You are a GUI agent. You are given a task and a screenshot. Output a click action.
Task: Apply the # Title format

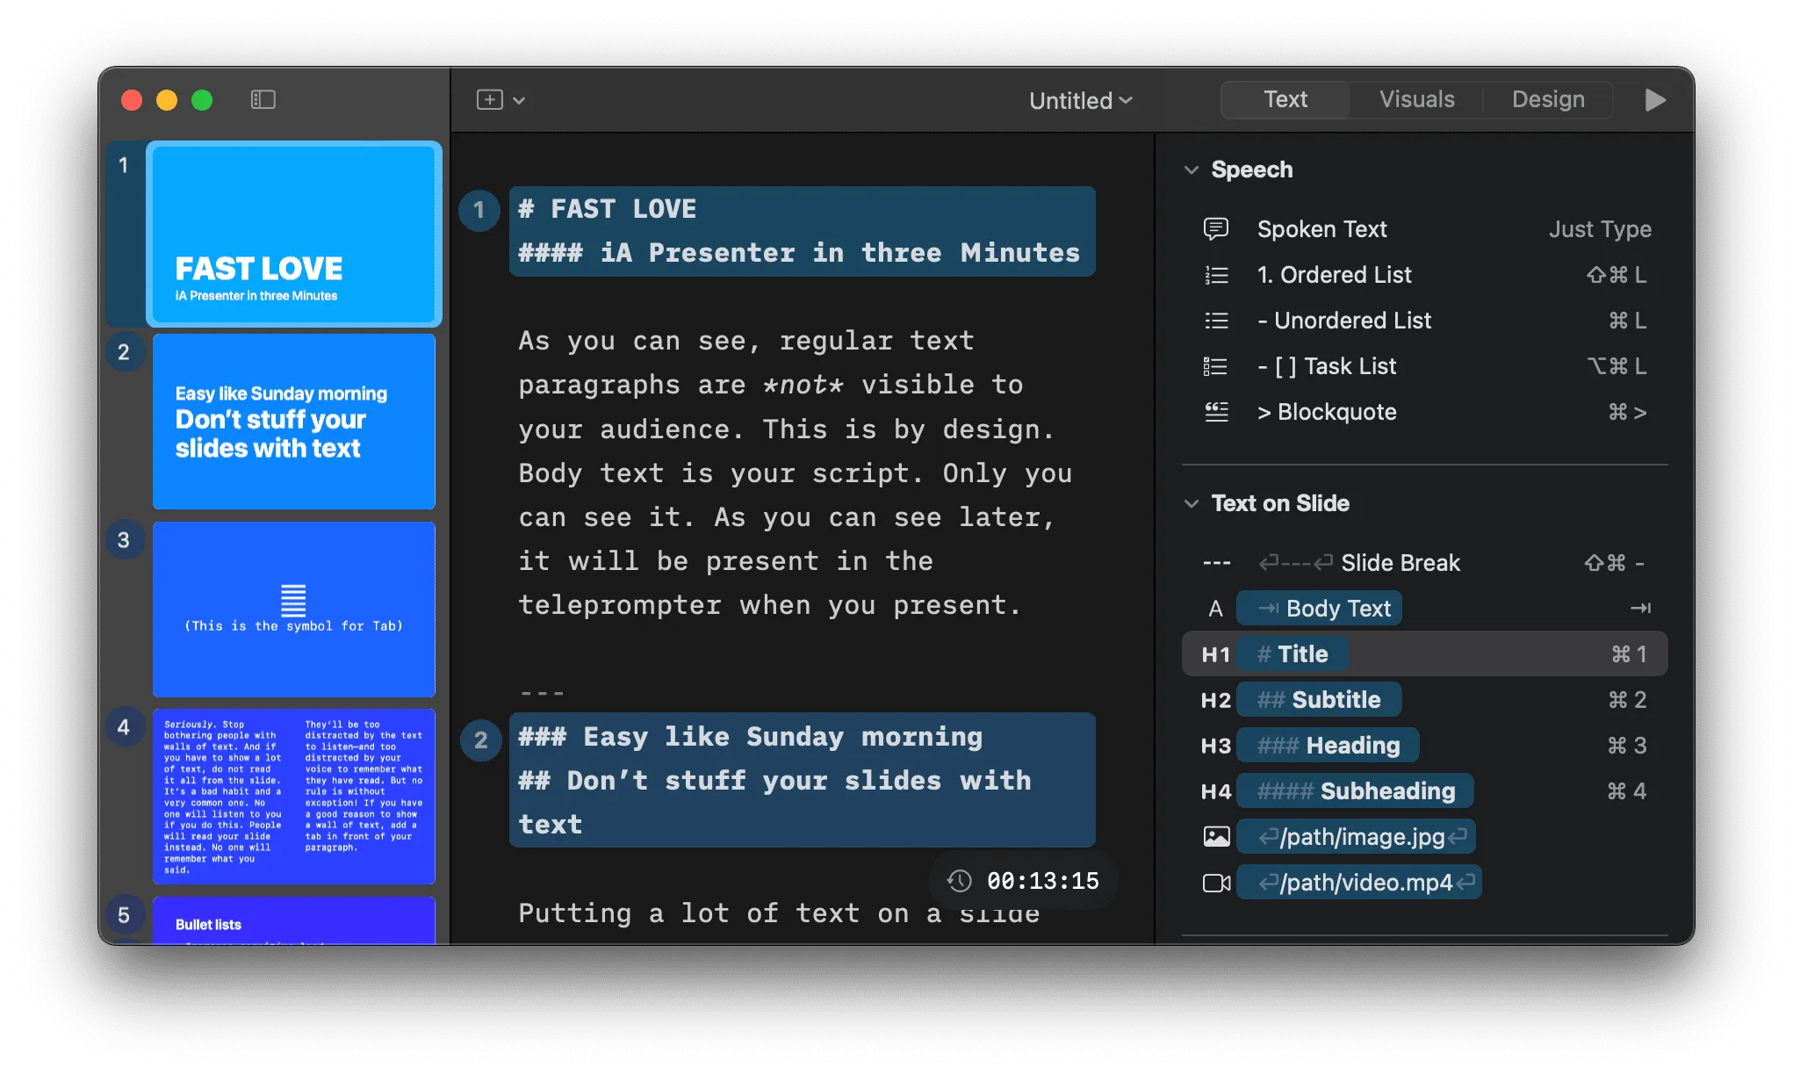[1292, 654]
